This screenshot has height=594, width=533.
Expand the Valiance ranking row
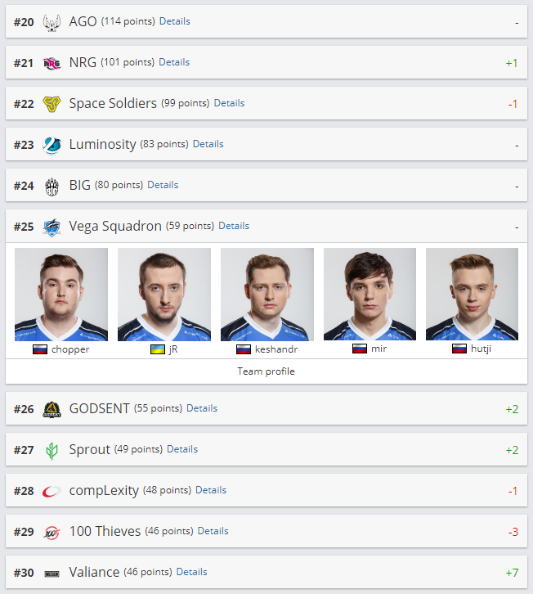point(266,572)
